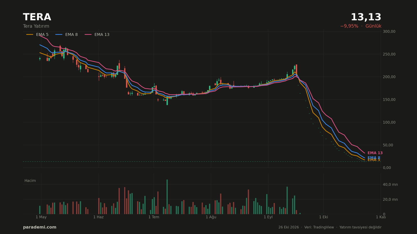
Task: Click the 1 Kas date axis label
Action: 381,217
